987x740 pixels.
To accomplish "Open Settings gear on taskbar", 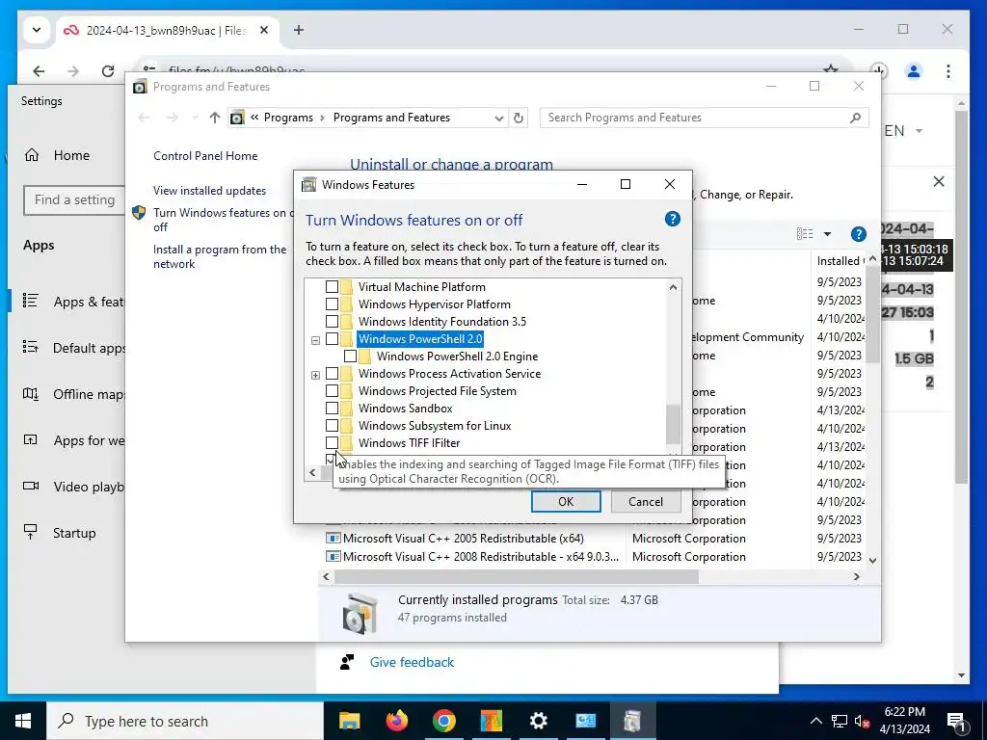I will tap(538, 721).
